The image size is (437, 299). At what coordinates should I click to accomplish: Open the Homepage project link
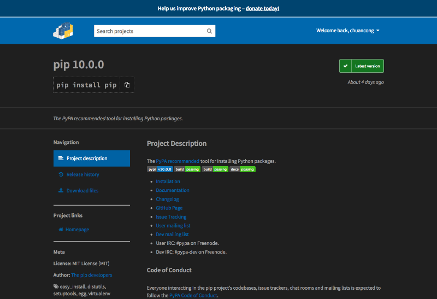[x=77, y=229]
